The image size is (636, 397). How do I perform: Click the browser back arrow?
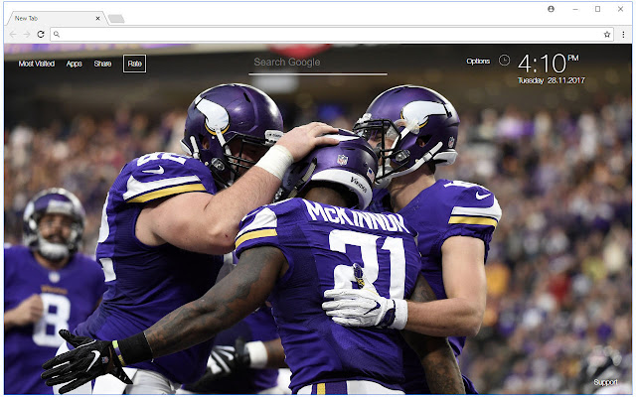13,35
